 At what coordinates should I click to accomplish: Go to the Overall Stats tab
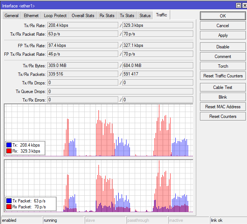83,16
